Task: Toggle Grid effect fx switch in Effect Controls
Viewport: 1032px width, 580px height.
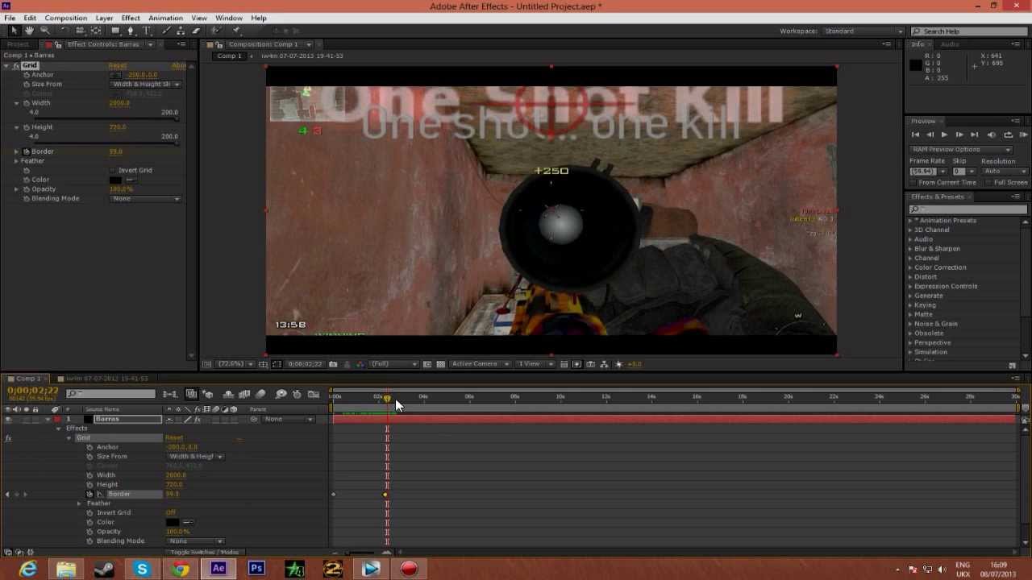Action: pyautogui.click(x=16, y=65)
